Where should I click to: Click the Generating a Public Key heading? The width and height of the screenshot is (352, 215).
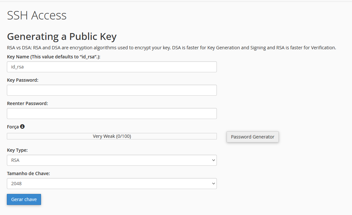(x=62, y=36)
